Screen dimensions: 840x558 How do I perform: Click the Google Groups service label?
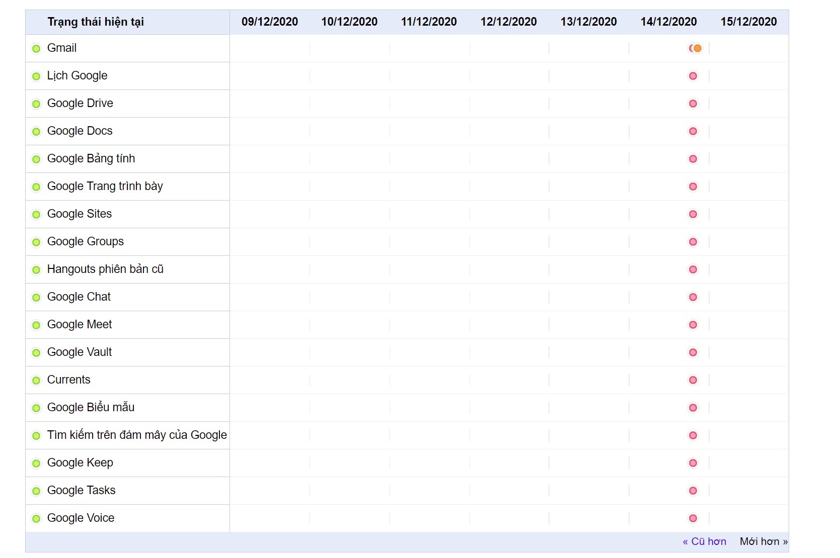click(86, 241)
